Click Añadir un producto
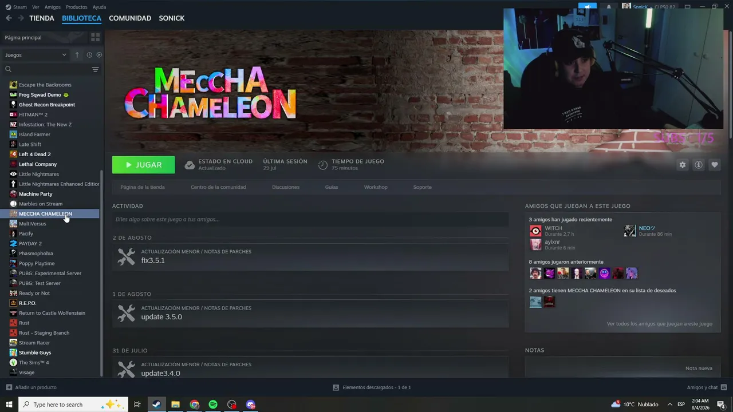This screenshot has height=412, width=733. 31,387
